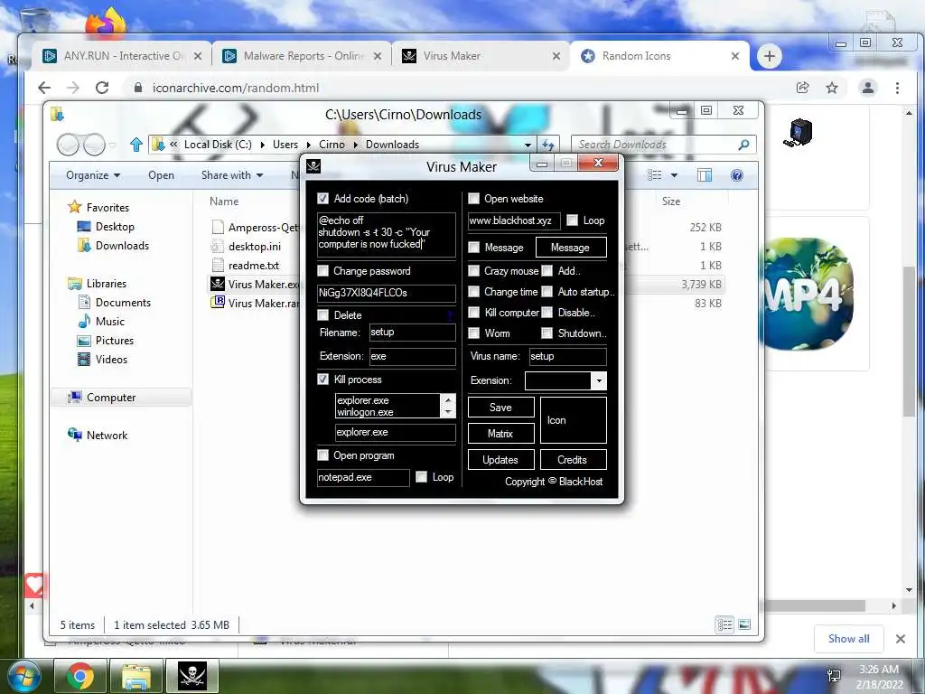Close the Random Icons tab
The height and width of the screenshot is (694, 925).
click(x=735, y=56)
